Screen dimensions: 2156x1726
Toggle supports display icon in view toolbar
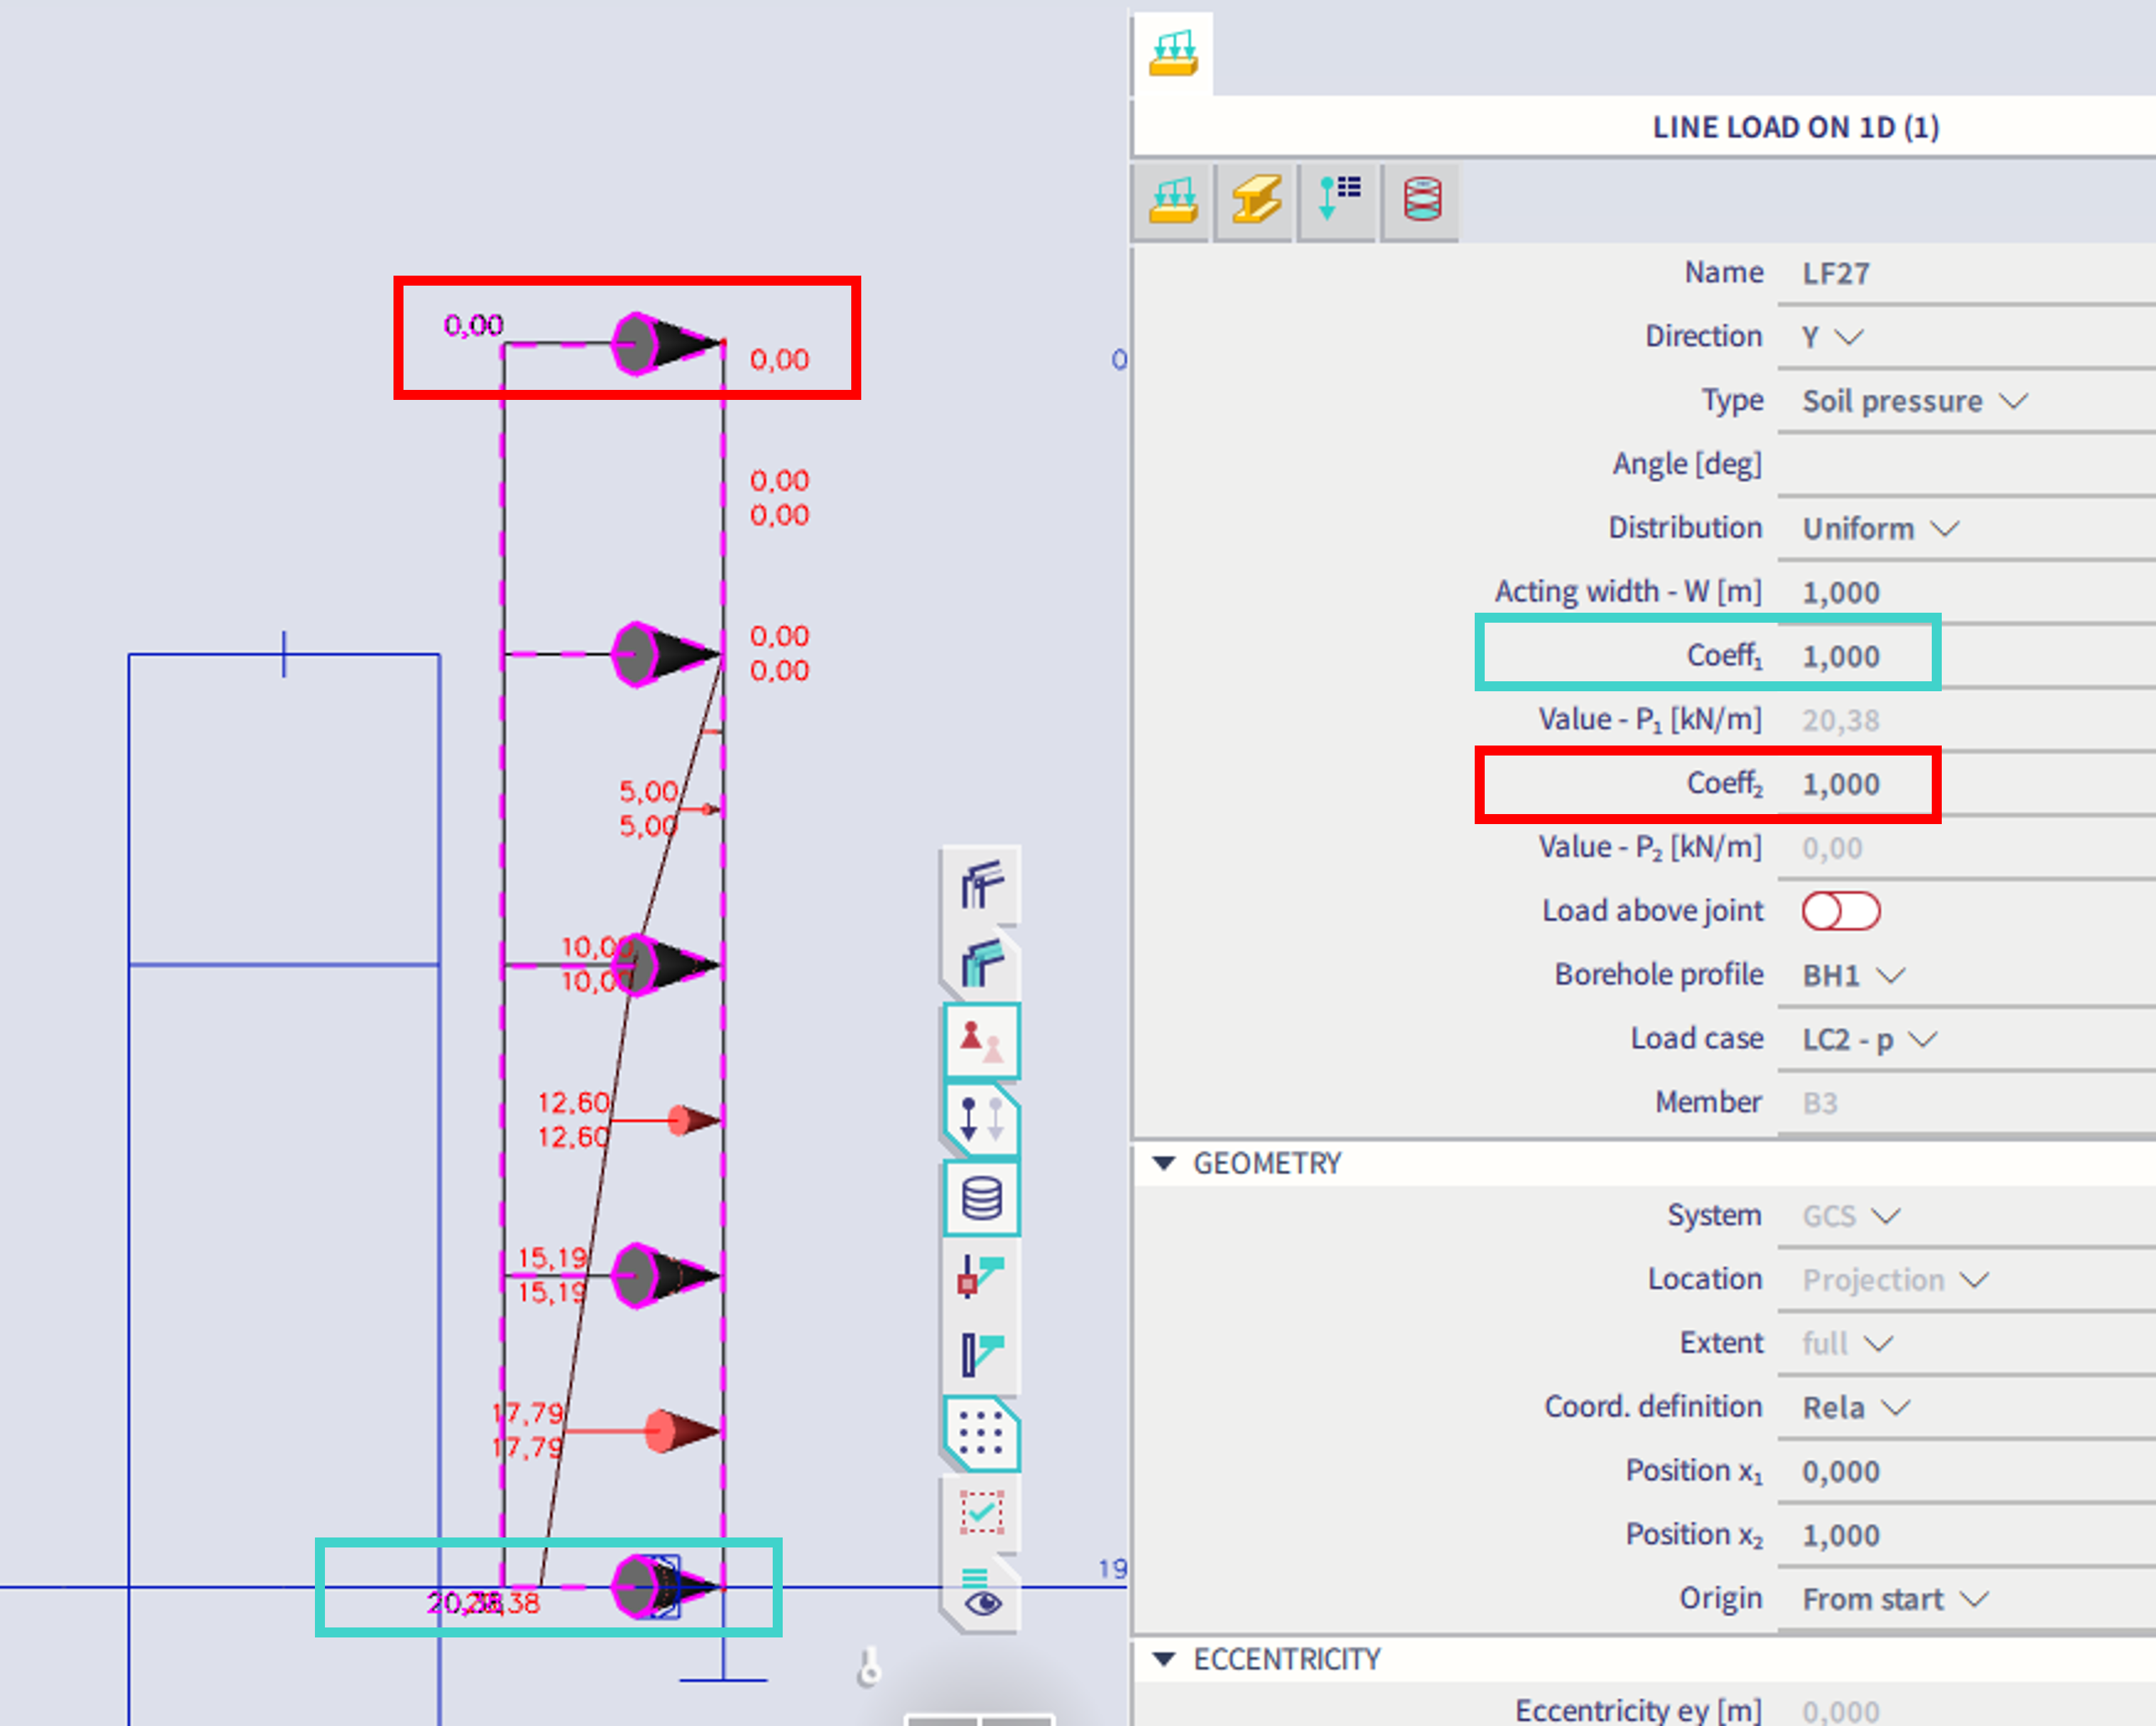pos(981,1041)
